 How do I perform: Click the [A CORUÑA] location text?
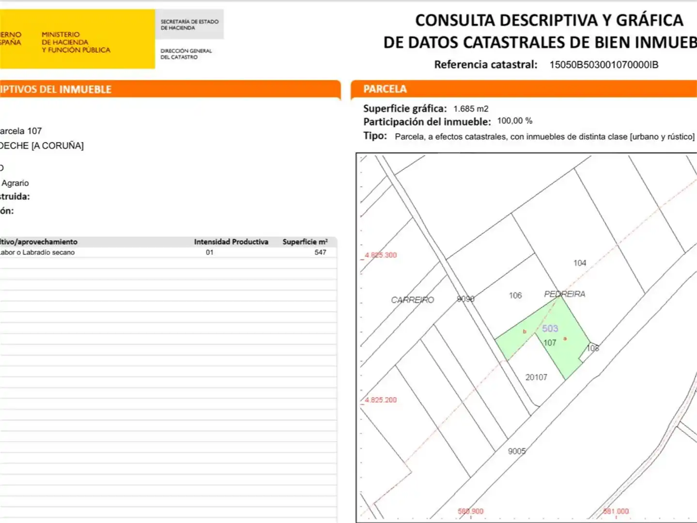point(58,146)
